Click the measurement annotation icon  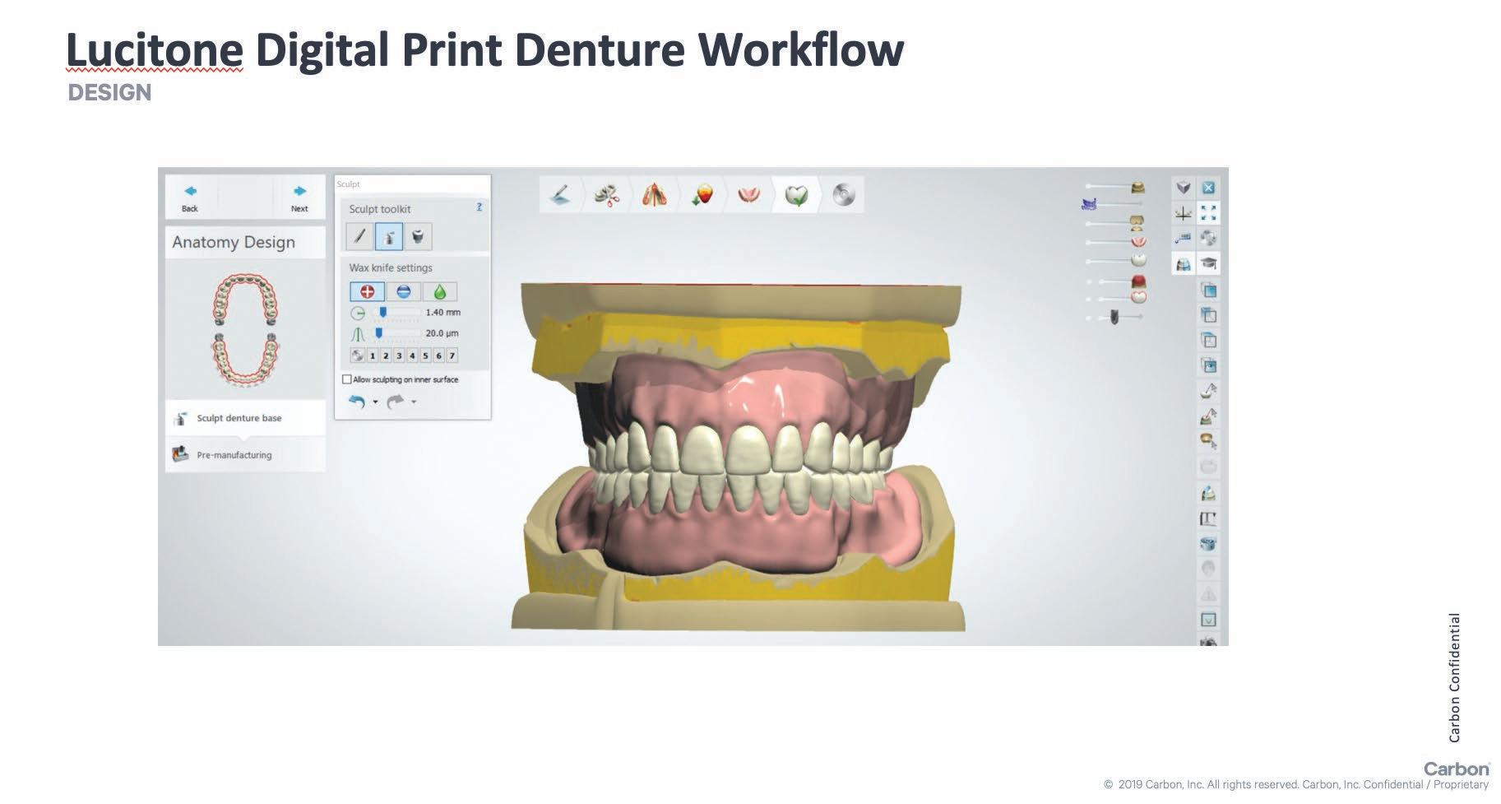[1183, 239]
